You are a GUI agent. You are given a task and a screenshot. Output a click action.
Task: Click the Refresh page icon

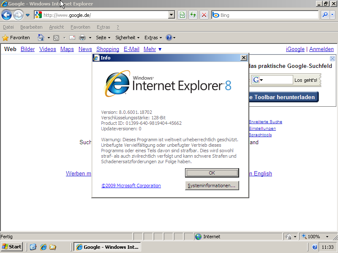pos(193,15)
